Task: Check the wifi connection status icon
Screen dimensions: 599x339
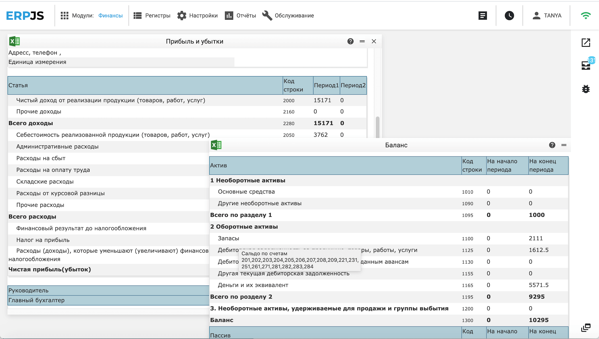Action: pos(586,16)
